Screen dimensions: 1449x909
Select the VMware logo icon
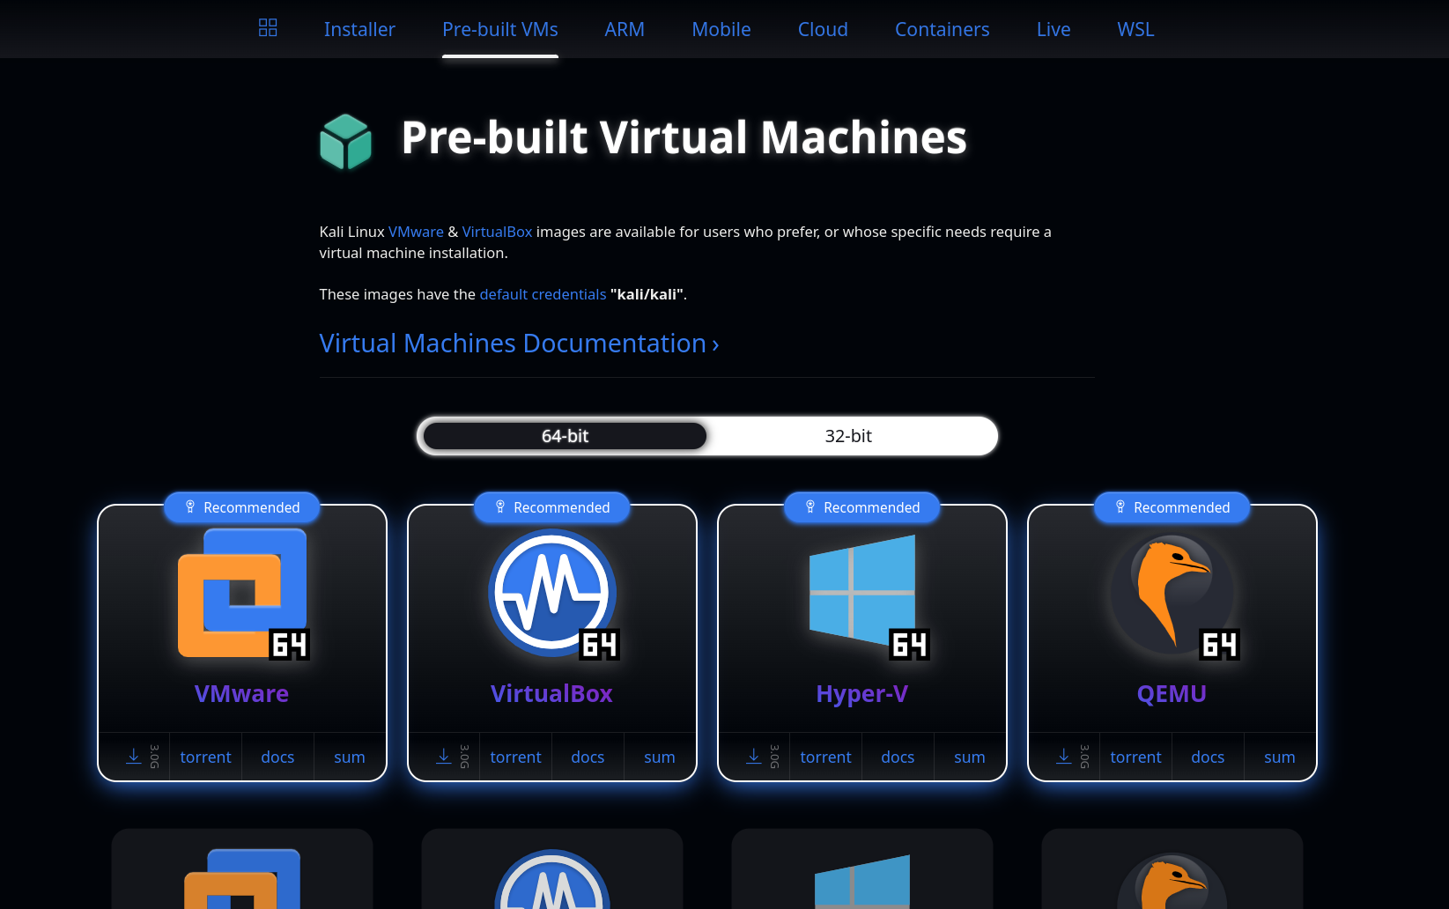pyautogui.click(x=241, y=593)
